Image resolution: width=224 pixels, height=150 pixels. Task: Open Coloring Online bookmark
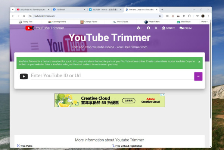(x=57, y=22)
